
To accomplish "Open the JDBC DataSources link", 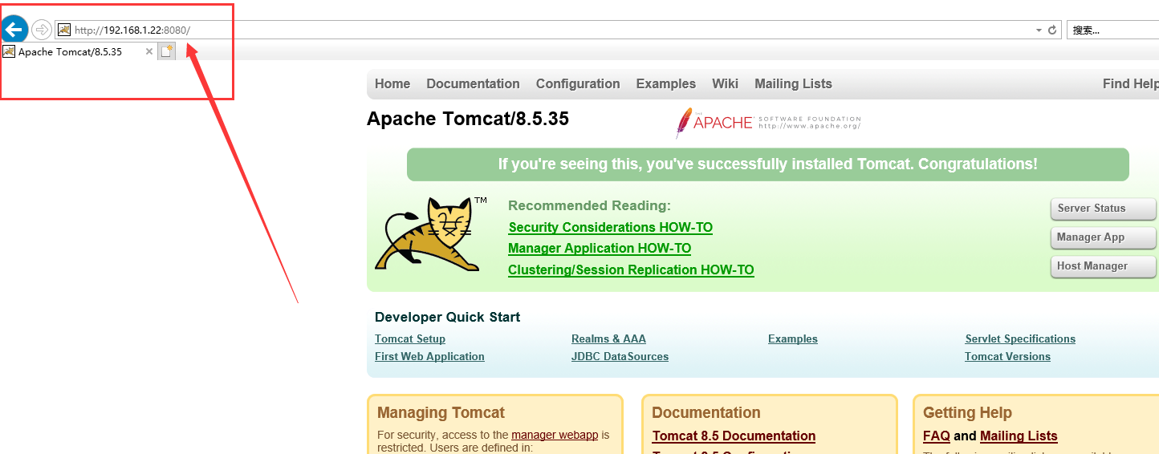I will coord(620,356).
